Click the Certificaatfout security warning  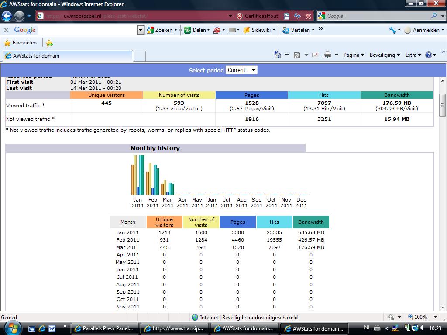(258, 16)
